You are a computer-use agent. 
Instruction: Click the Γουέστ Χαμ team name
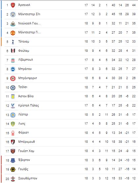point(26,151)
